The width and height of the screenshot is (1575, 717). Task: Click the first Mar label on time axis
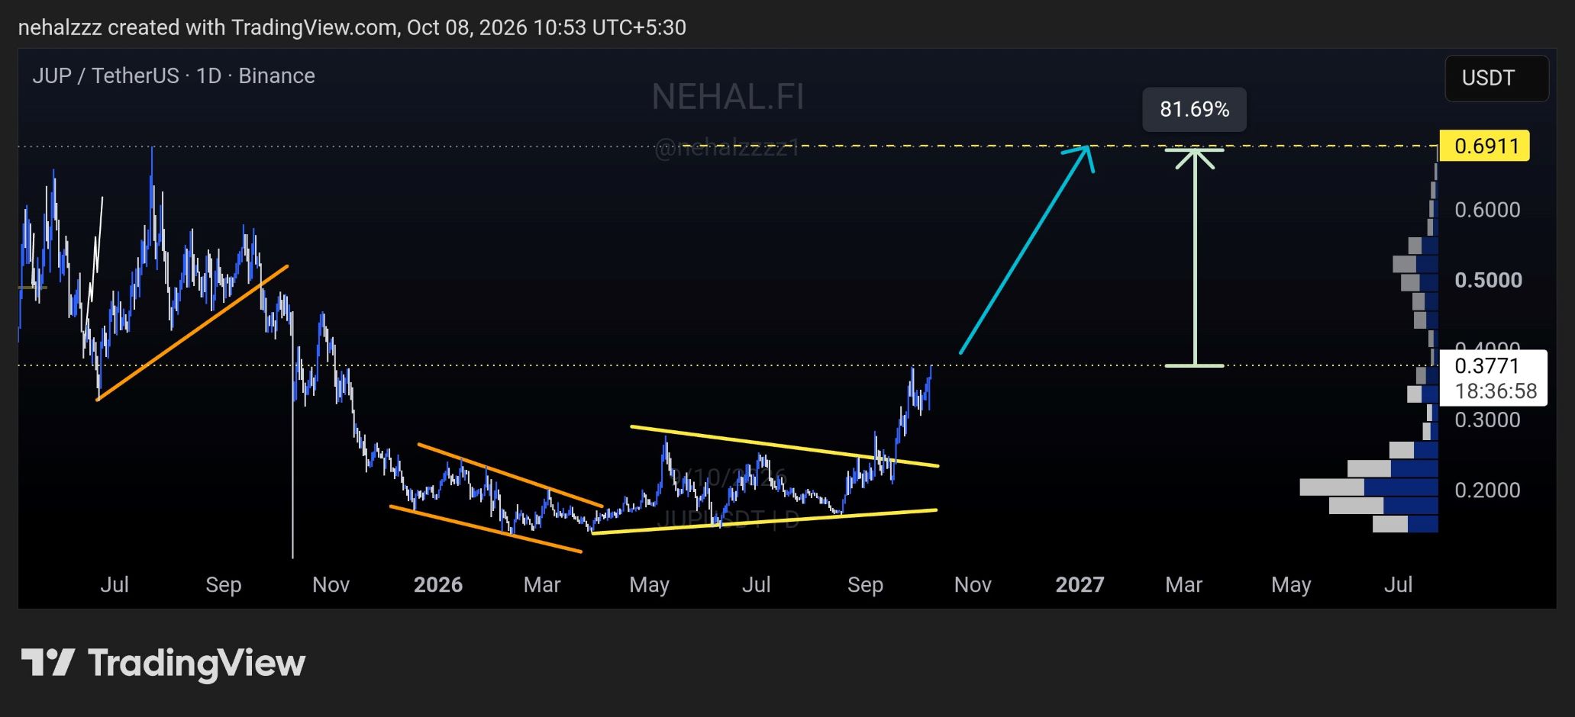coord(542,585)
